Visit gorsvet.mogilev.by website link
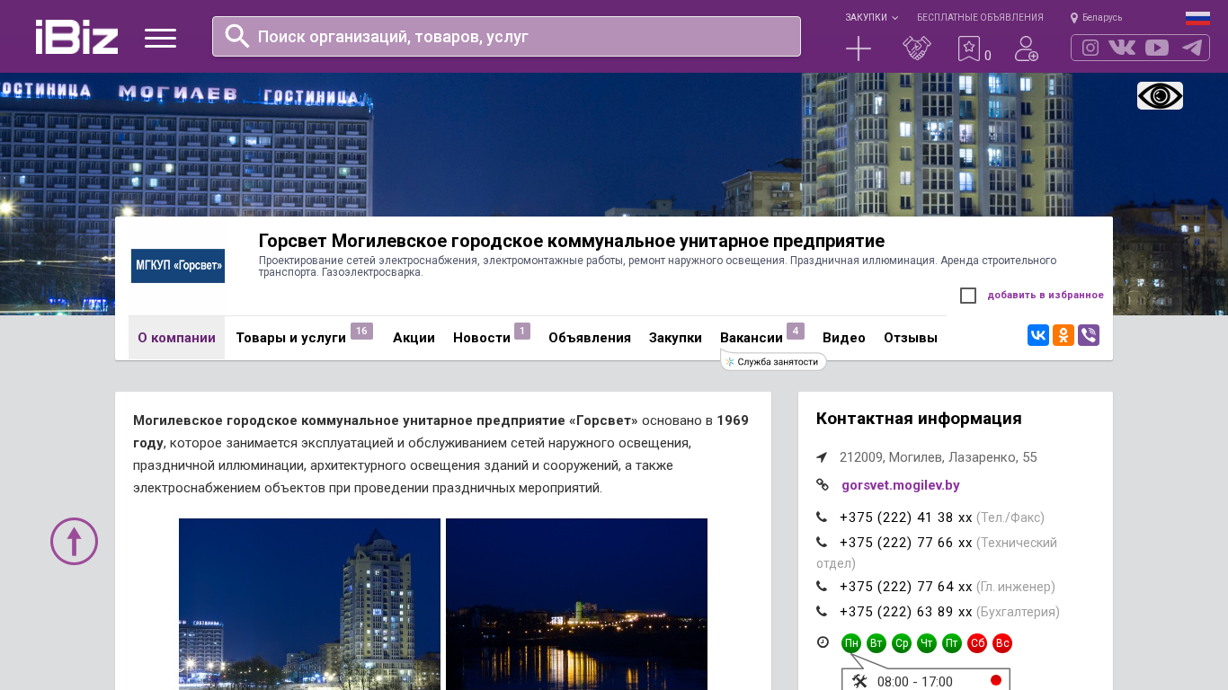 point(900,485)
